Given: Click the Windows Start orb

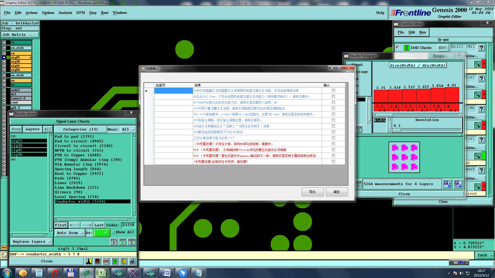Looking at the screenshot, I should (7, 273).
